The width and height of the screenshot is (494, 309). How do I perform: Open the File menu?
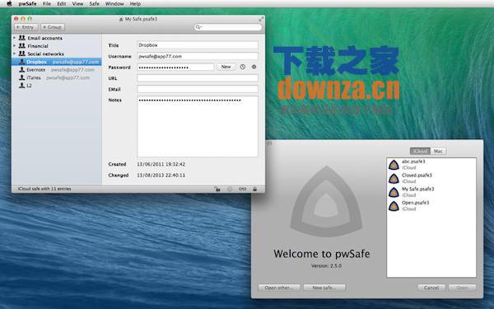coord(47,4)
